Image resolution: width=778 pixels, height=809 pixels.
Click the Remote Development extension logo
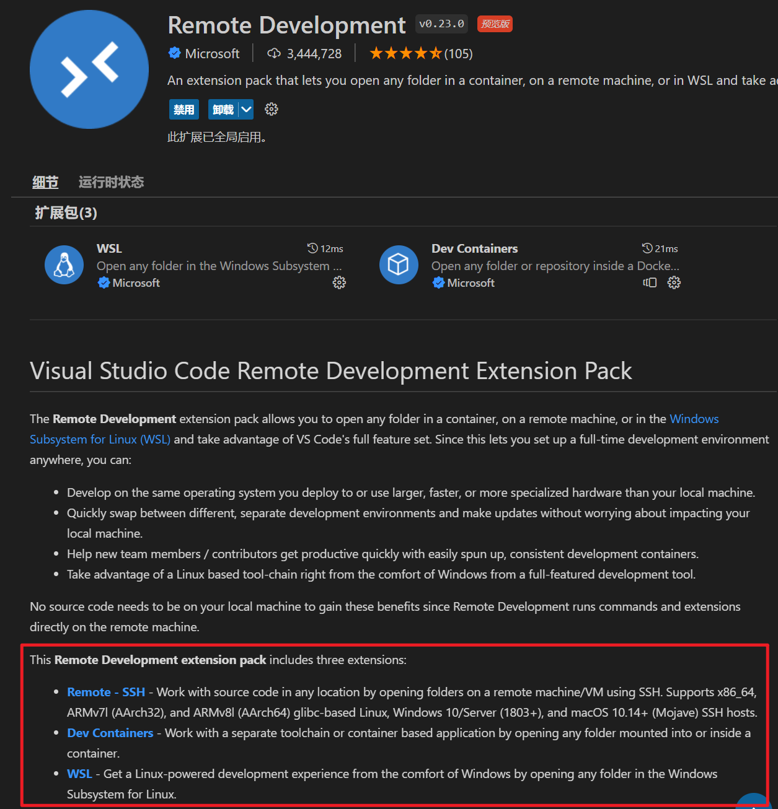pyautogui.click(x=89, y=69)
